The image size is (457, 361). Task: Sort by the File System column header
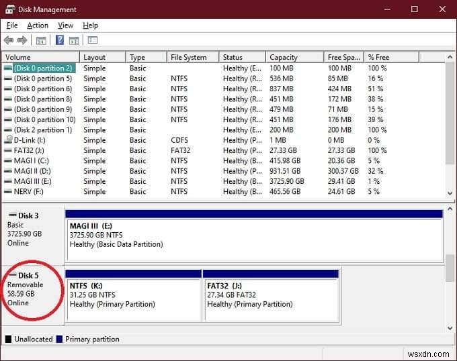(x=193, y=57)
